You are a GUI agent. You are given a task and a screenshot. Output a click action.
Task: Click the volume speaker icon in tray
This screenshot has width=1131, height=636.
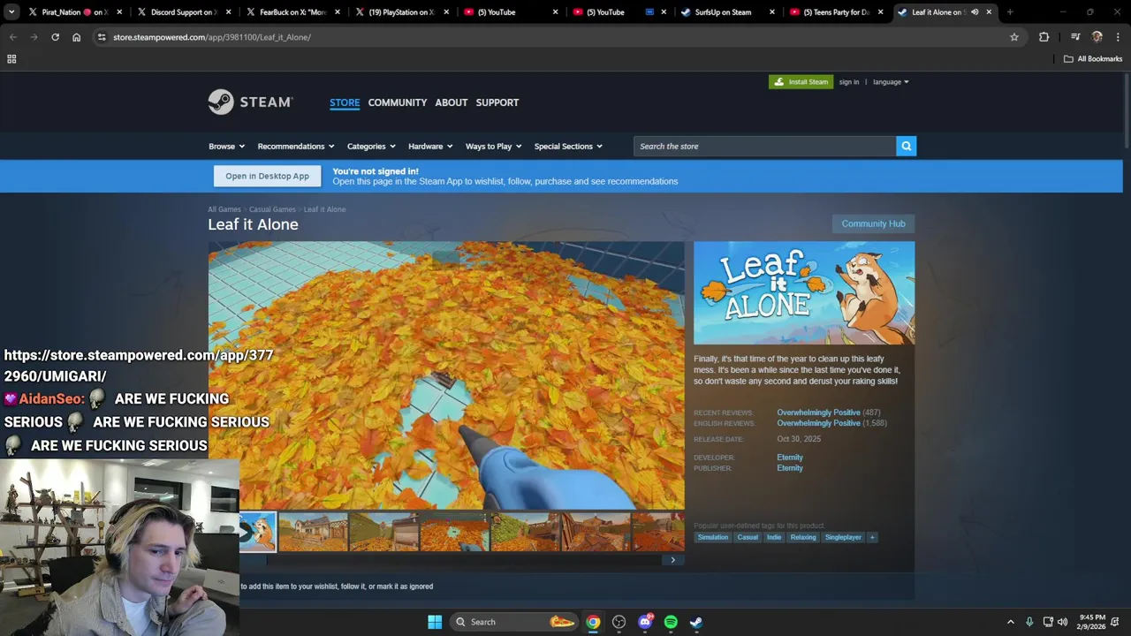pyautogui.click(x=1063, y=622)
